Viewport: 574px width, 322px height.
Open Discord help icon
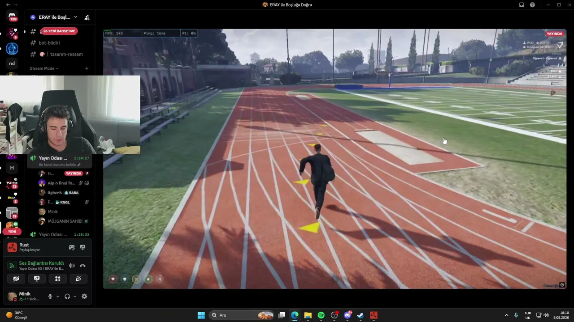pos(532,4)
